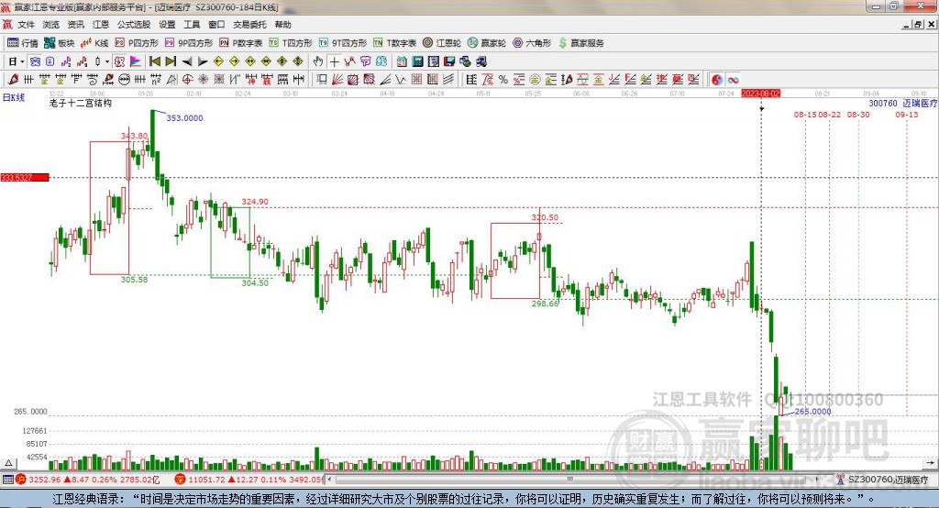This screenshot has height=508, width=939.
Task: Click the K线 chart toolbar button
Action: 94,43
